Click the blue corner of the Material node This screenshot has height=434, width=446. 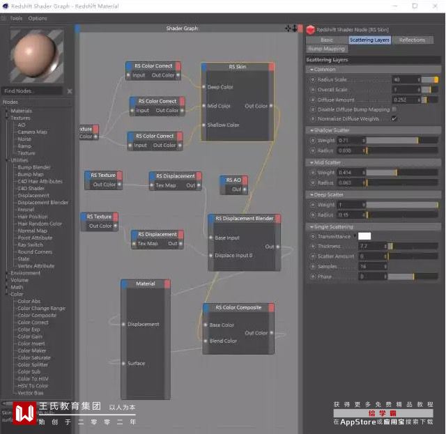click(124, 284)
